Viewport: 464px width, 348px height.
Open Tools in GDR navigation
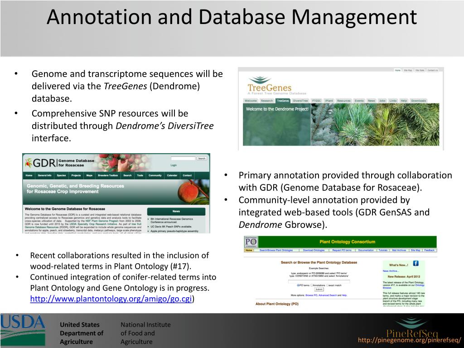140,175
